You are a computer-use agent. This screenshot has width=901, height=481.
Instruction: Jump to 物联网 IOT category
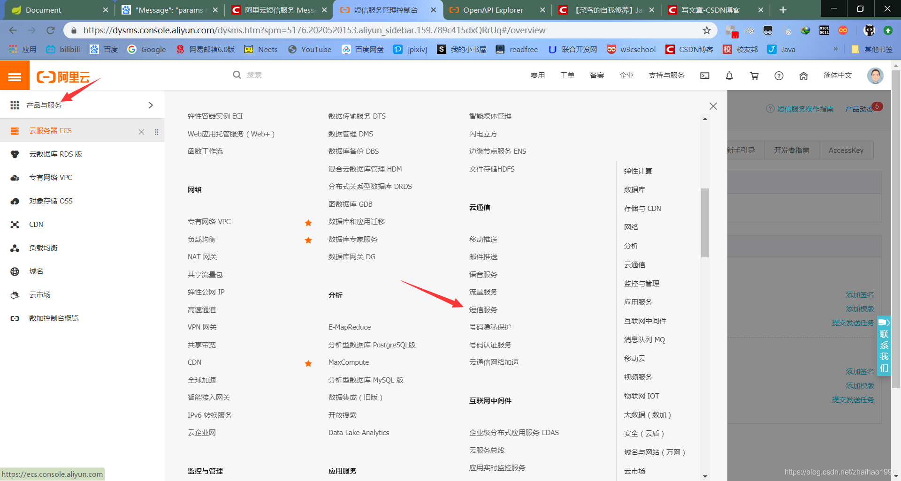click(641, 396)
